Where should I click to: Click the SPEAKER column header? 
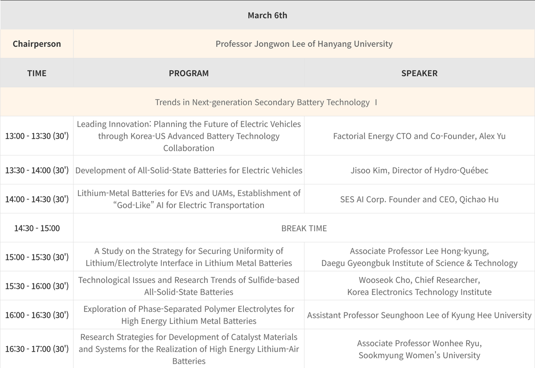point(419,73)
